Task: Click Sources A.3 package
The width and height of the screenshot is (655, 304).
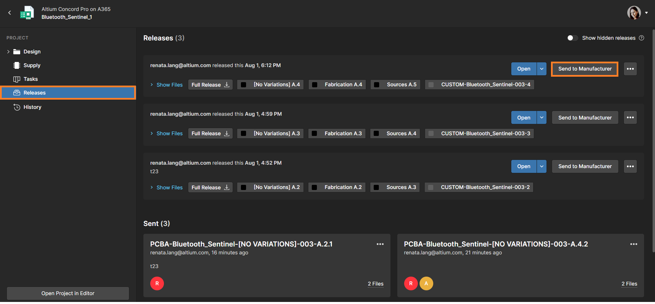Action: (x=395, y=187)
